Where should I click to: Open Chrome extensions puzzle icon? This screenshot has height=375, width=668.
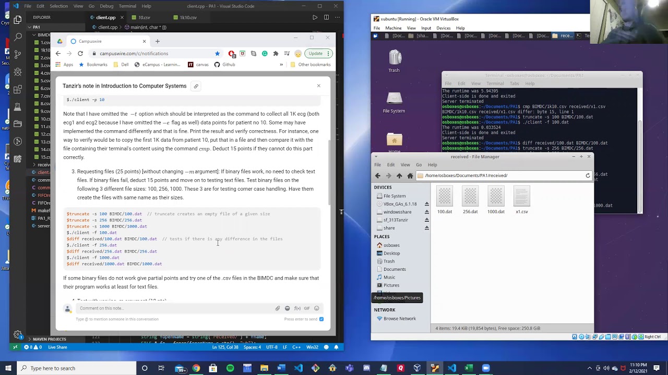[276, 54]
